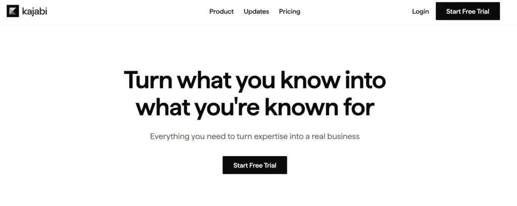517x206 pixels.
Task: Select Product in the top navigation
Action: click(x=221, y=12)
